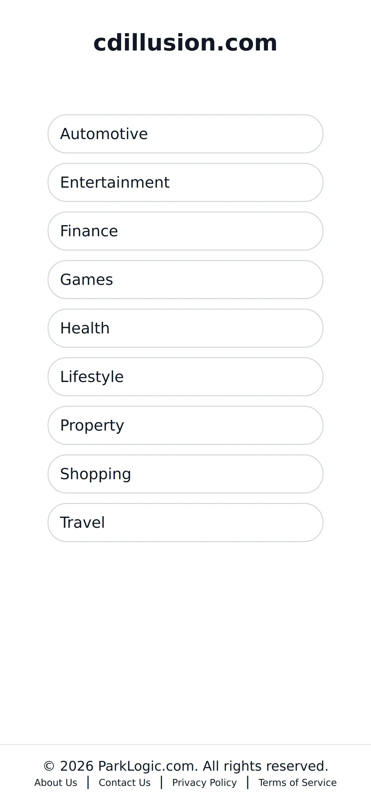Go to the Lifestyle category
371x804 pixels.
pyautogui.click(x=185, y=377)
